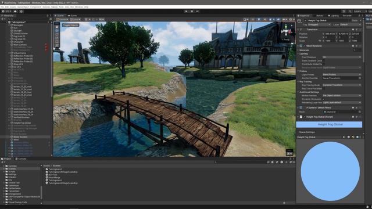Open the Transform component more options menu

pyautogui.click(x=360, y=30)
